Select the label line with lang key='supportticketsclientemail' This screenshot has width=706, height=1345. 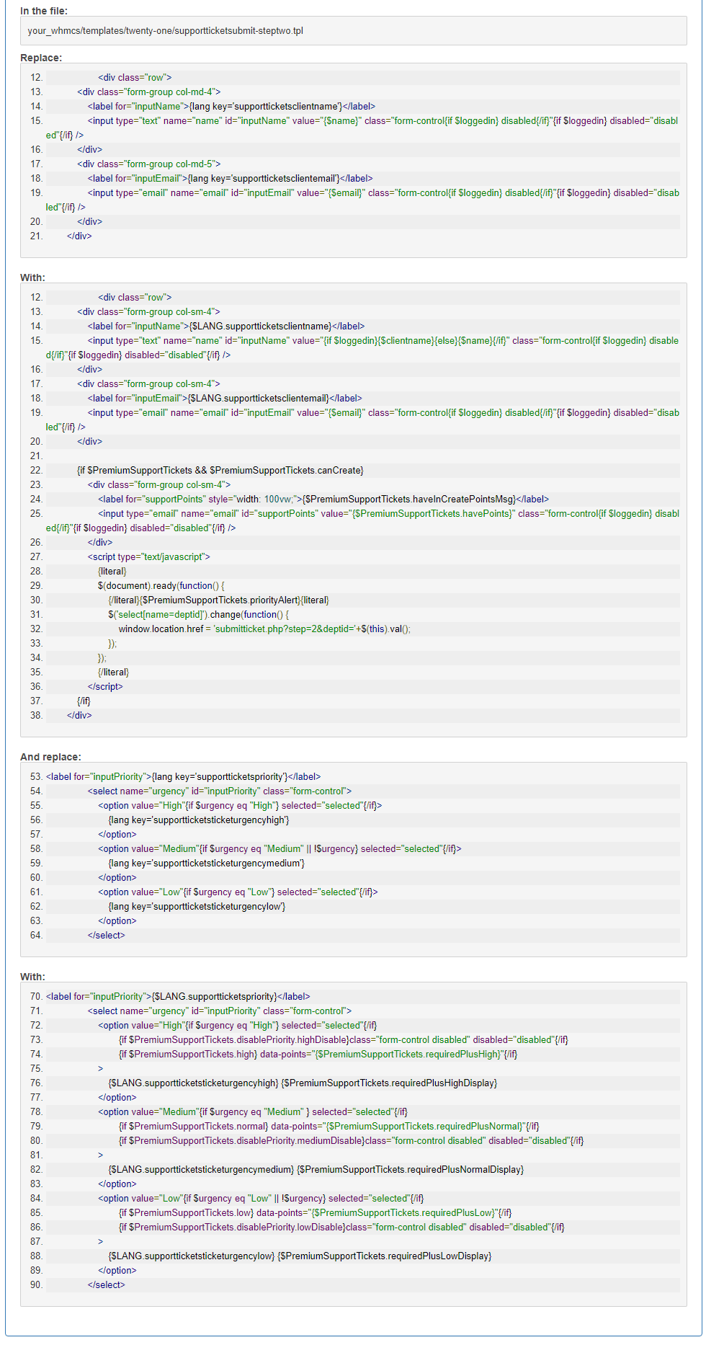tap(231, 178)
